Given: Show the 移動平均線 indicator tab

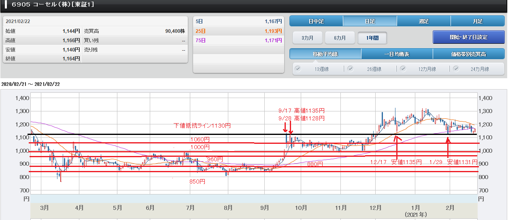Looking at the screenshot, I should [x=325, y=54].
